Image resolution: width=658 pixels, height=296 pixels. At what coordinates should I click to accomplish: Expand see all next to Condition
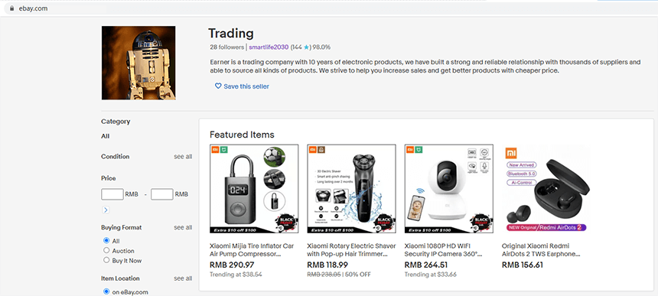pyautogui.click(x=183, y=156)
